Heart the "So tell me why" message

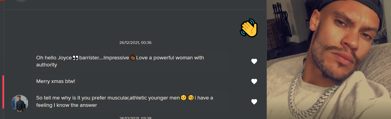pos(254,102)
